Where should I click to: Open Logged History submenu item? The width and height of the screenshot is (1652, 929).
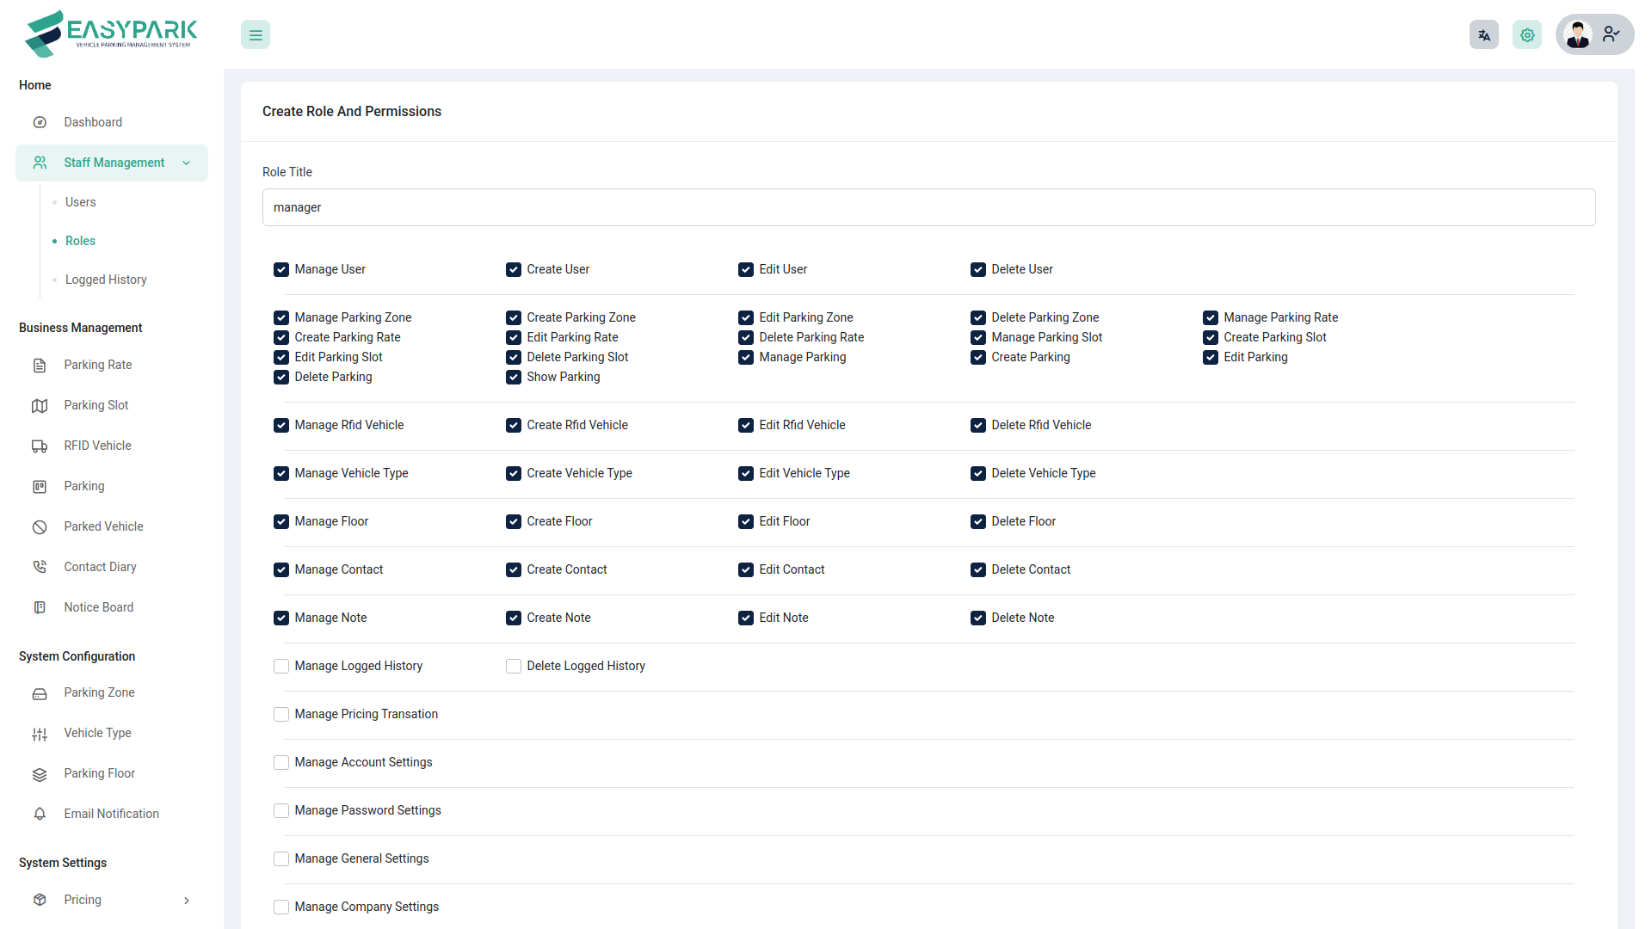tap(106, 280)
